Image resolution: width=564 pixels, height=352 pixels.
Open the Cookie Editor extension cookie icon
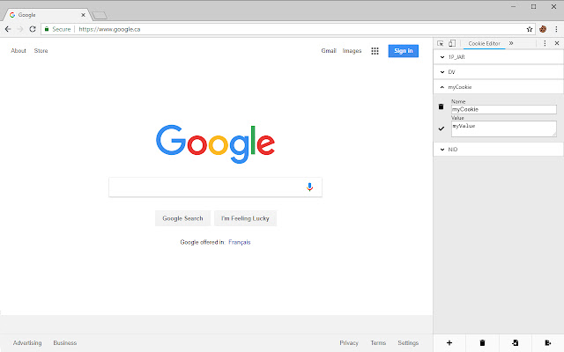[x=543, y=29]
